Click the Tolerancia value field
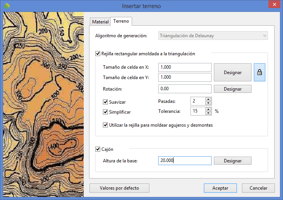 pos(198,111)
